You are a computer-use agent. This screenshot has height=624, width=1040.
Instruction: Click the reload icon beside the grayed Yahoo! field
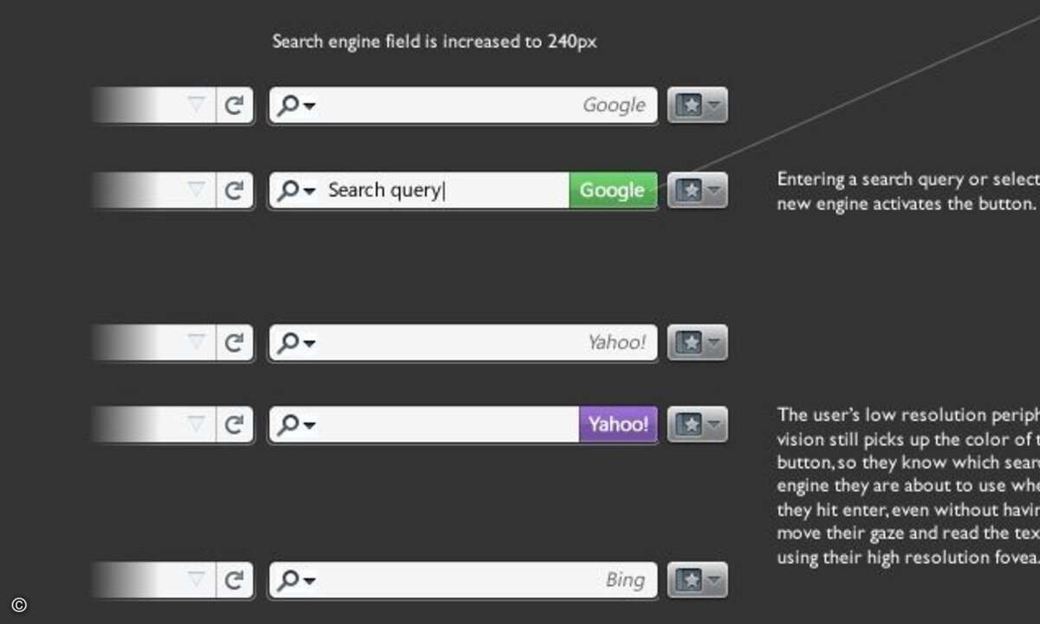point(234,342)
